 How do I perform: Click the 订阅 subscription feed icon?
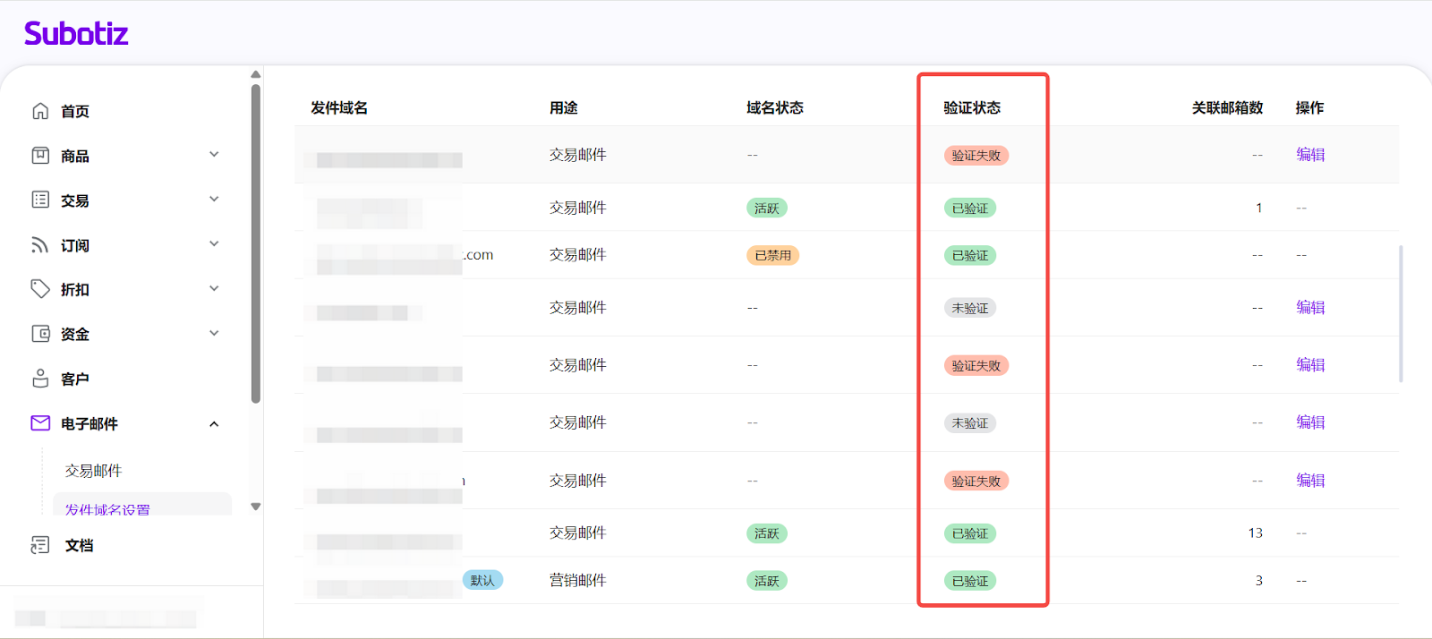click(x=40, y=244)
